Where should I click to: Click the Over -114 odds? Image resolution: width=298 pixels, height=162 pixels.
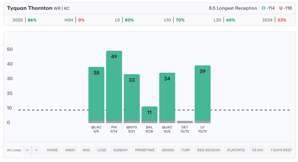pyautogui.click(x=268, y=8)
